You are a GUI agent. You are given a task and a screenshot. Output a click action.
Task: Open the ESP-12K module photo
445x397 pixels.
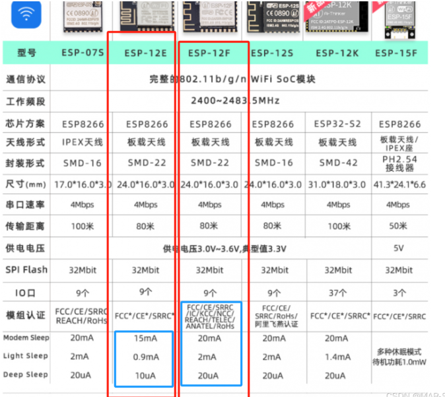(336, 17)
